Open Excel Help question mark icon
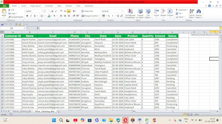This screenshot has height=124, width=222. tap(209, 6)
